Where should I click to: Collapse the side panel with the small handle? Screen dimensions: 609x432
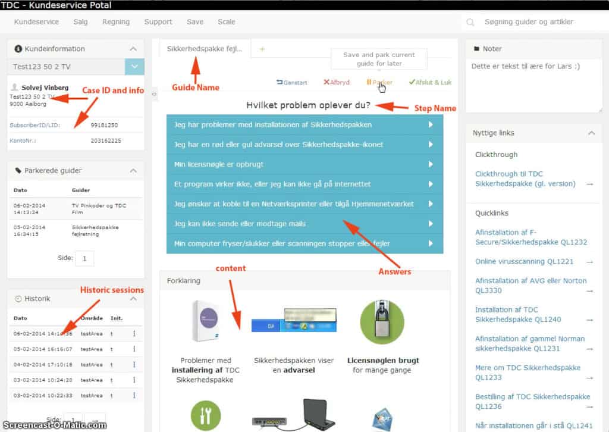(154, 94)
